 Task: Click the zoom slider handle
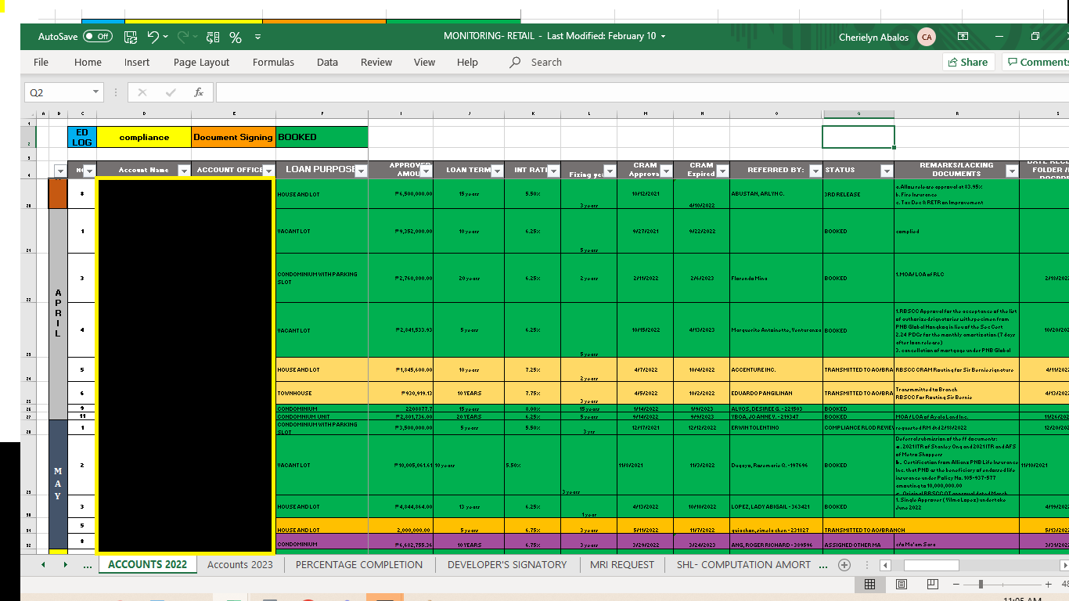tap(981, 584)
